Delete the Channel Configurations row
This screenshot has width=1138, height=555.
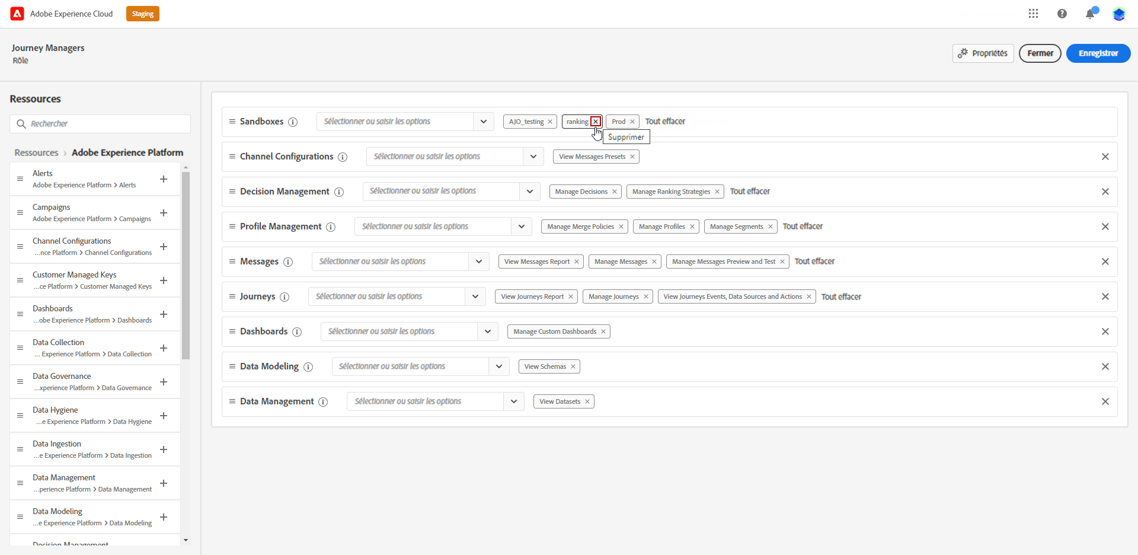click(1105, 157)
